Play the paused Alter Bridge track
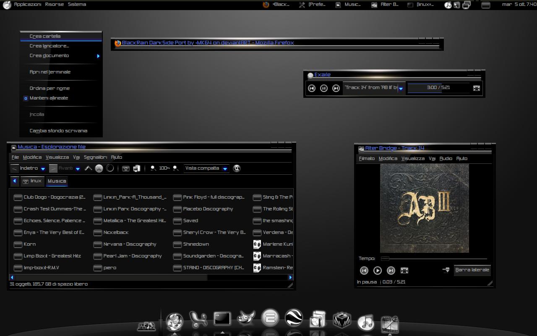The image size is (537, 336). point(378,270)
